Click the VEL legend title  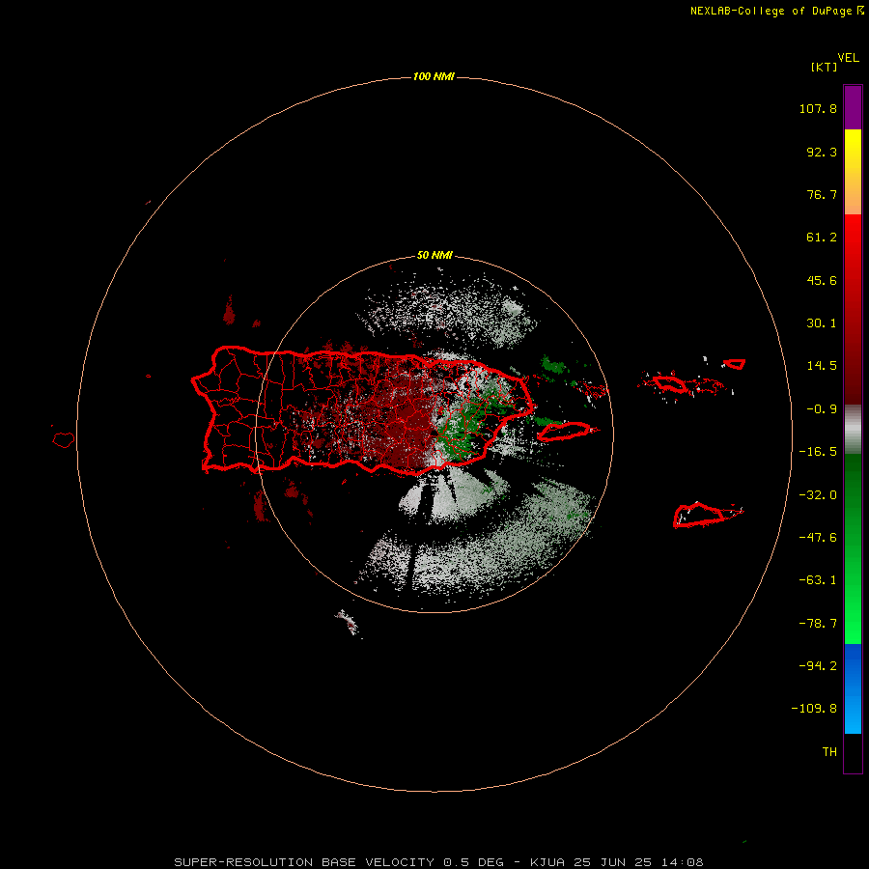tap(848, 58)
